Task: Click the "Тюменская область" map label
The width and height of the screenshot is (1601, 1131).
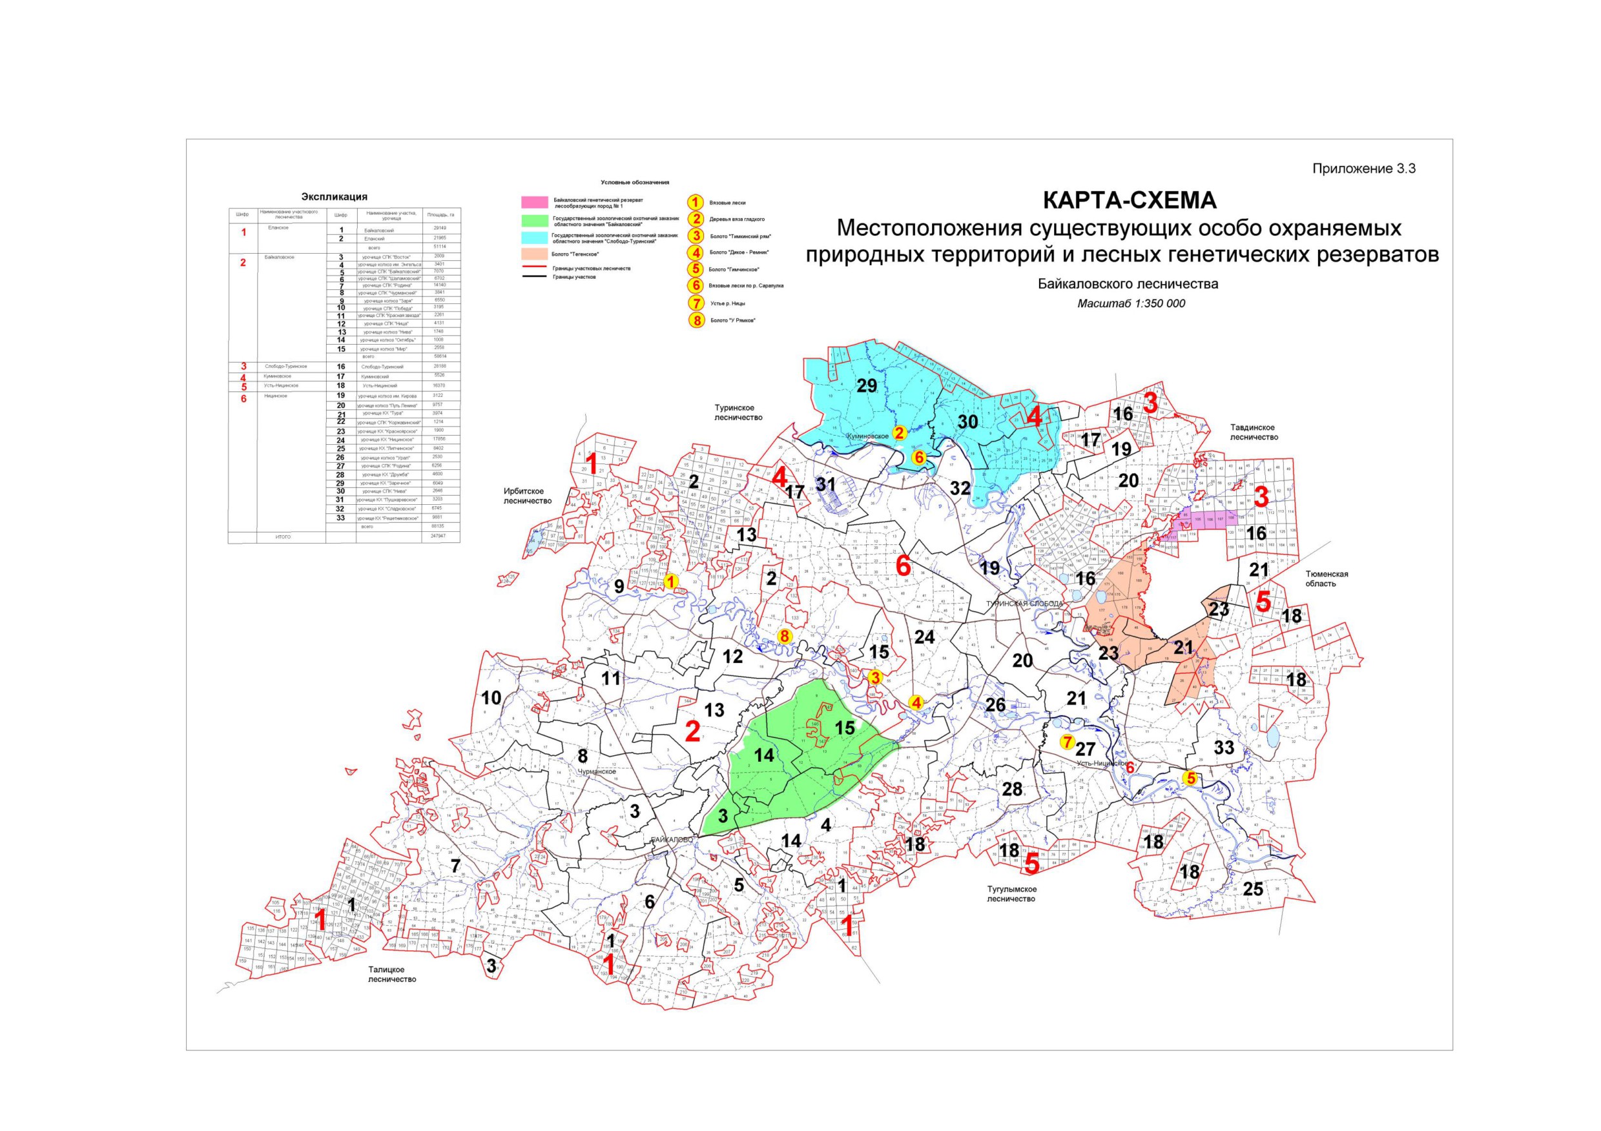Action: [1327, 578]
